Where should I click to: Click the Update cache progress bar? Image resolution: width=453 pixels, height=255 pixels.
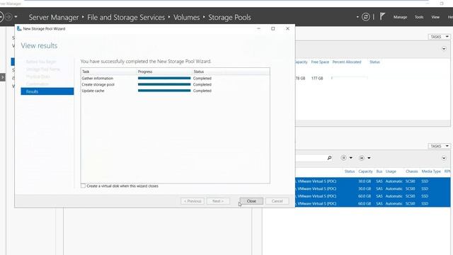(x=164, y=91)
